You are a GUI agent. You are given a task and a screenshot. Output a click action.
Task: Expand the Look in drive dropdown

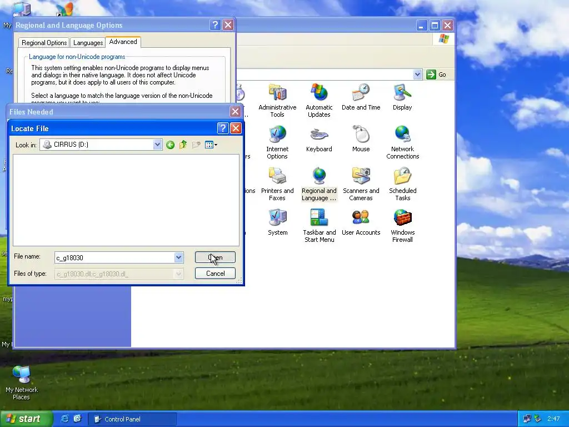157,145
